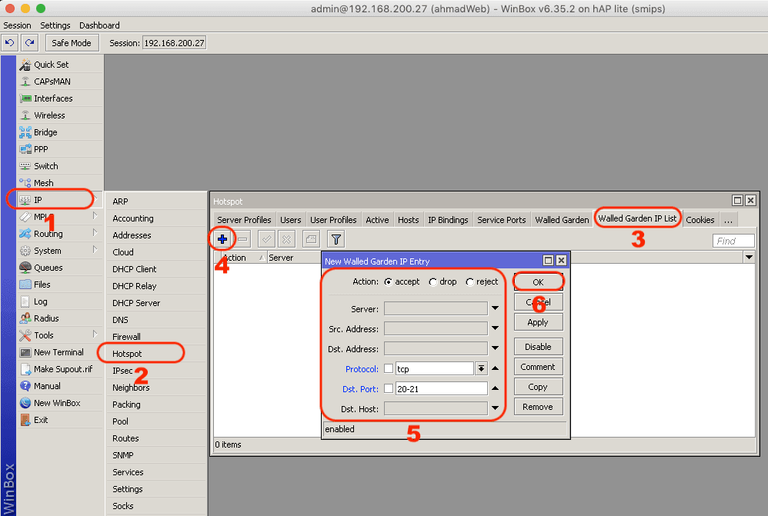This screenshot has height=516, width=768.
Task: Open the filter funnel icon
Action: pos(336,239)
